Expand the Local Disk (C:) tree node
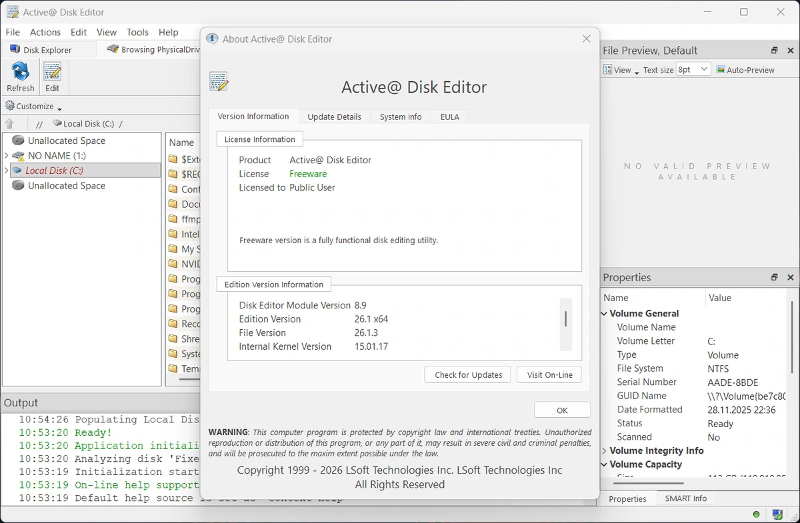800x523 pixels. 6,171
